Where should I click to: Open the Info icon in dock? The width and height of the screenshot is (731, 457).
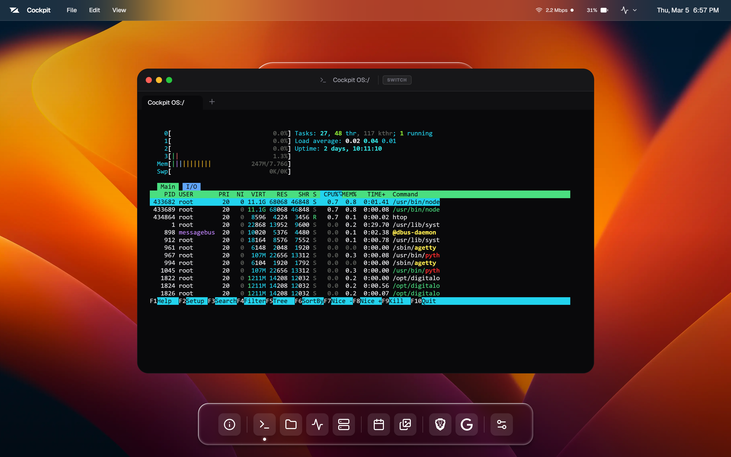pos(229,424)
